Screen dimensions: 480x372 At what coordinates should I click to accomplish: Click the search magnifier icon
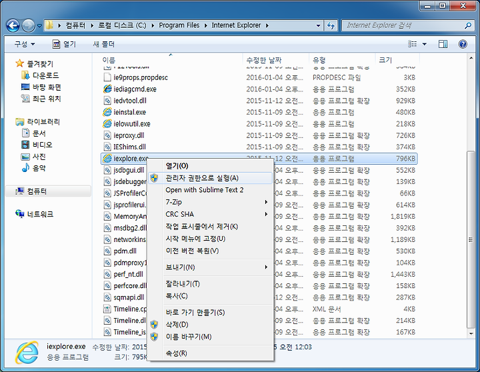[468, 25]
